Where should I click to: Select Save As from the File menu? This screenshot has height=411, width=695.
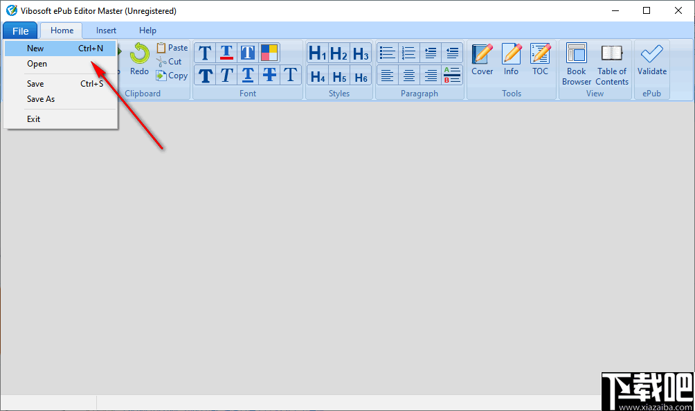pos(42,98)
